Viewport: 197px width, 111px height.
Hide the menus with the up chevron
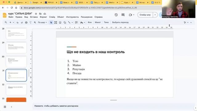click(191, 23)
